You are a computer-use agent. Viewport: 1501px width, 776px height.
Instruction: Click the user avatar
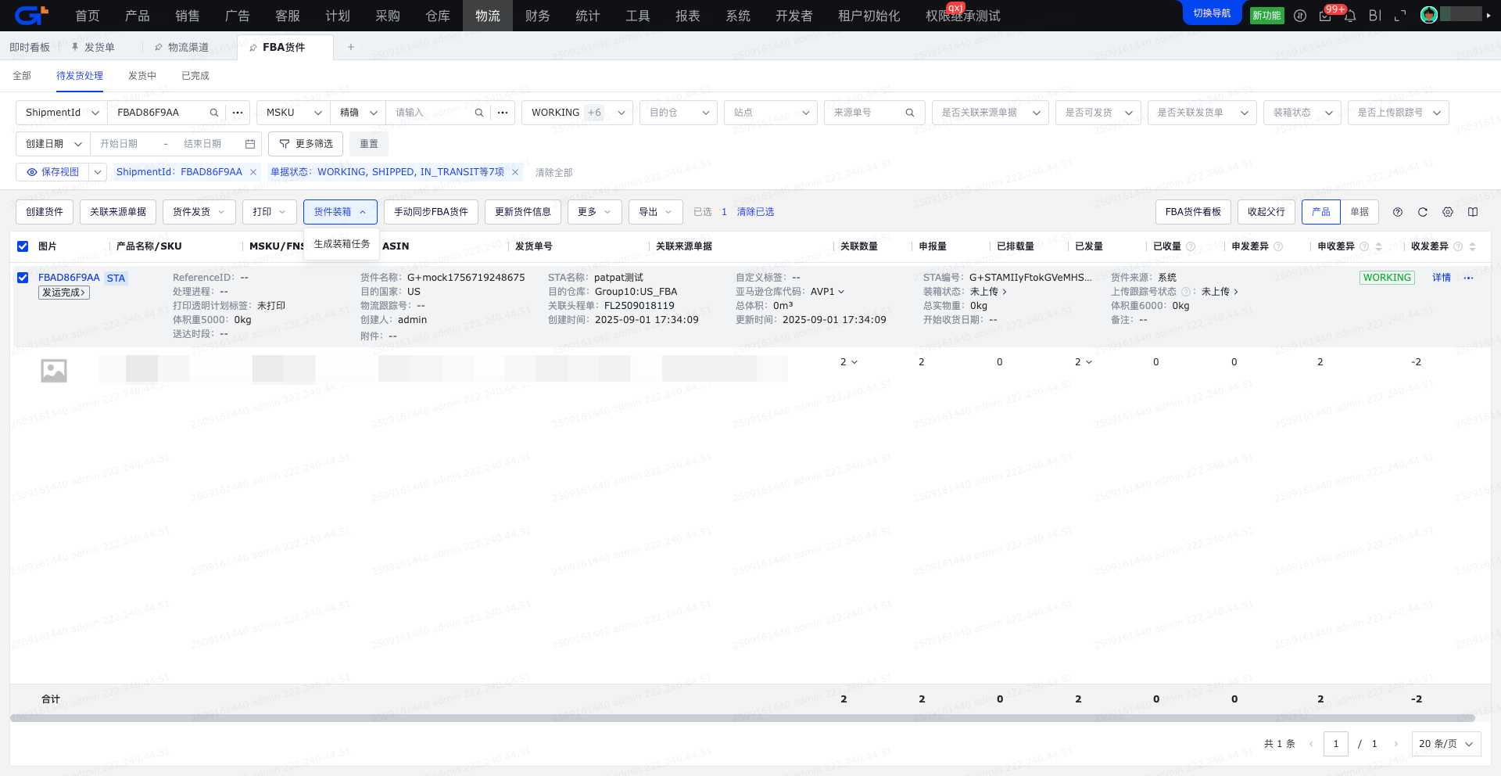tap(1429, 15)
